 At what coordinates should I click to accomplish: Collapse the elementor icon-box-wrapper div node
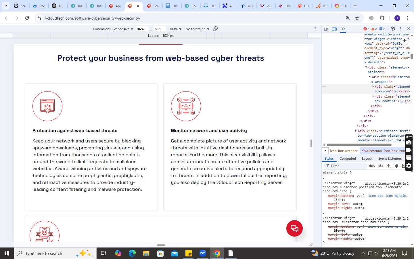coord(370,77)
